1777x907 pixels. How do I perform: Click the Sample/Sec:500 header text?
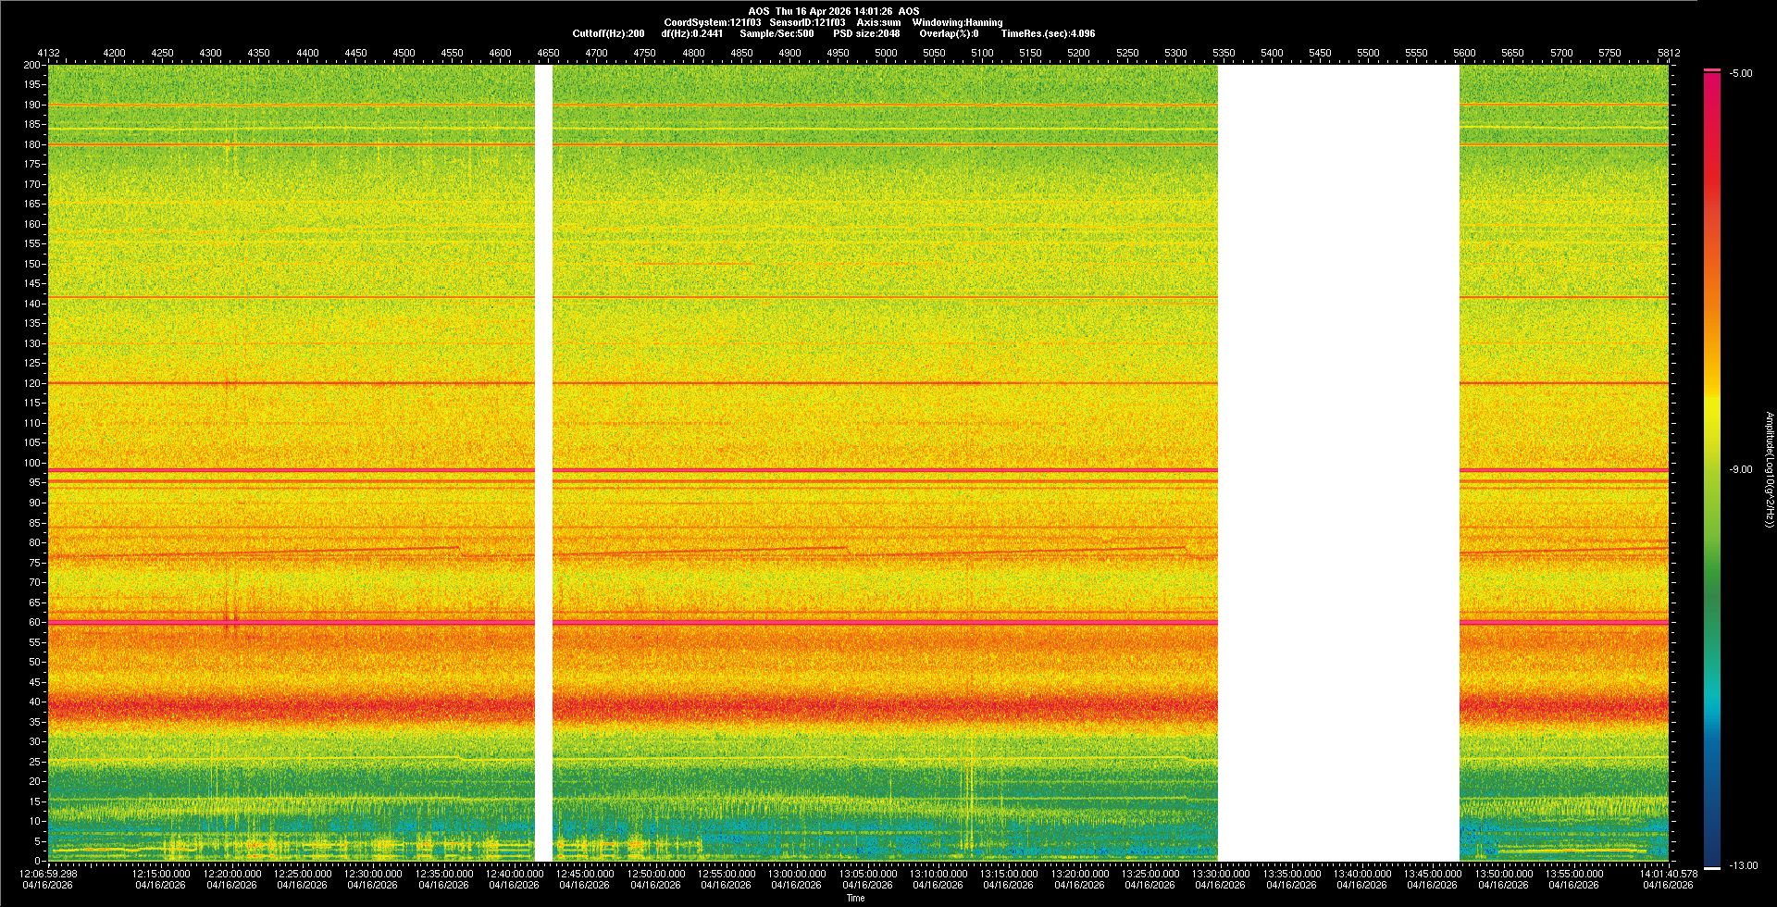pyautogui.click(x=777, y=33)
